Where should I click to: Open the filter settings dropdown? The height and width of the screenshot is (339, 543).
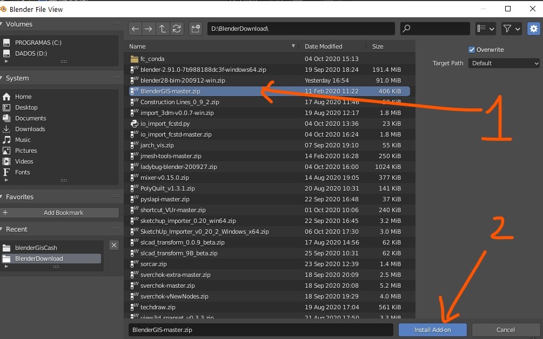pos(511,29)
